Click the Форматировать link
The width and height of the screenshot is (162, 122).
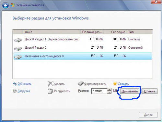95,84
